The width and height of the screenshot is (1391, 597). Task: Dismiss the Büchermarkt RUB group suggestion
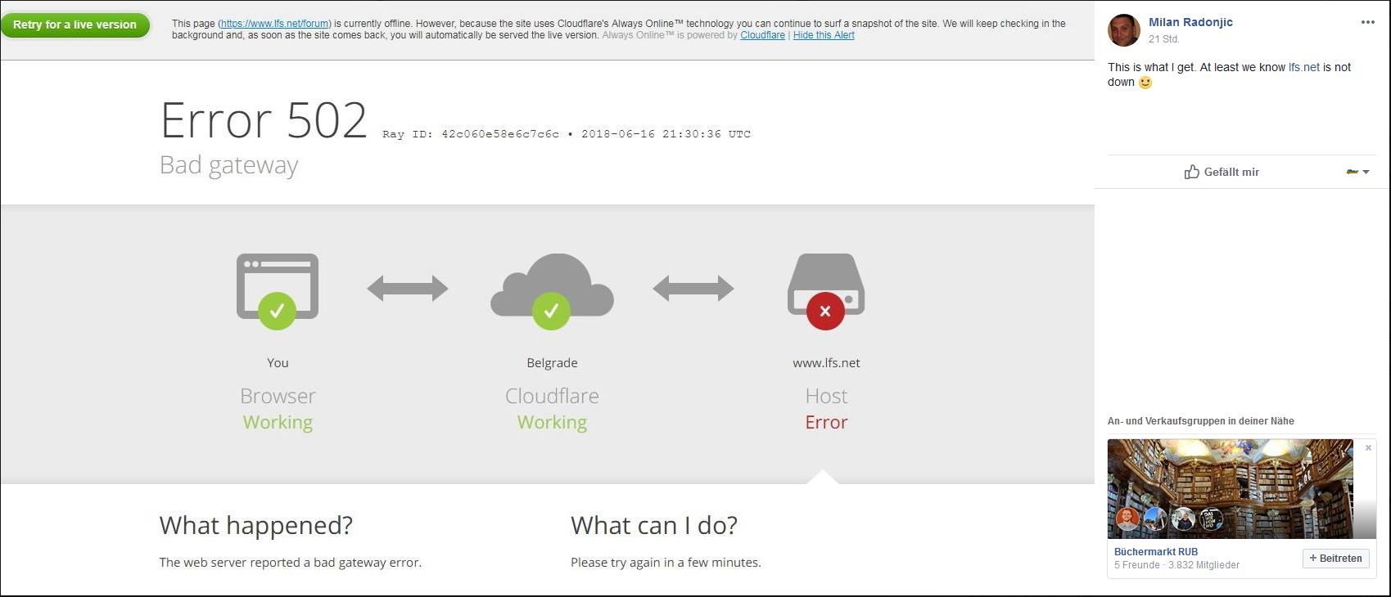pyautogui.click(x=1368, y=447)
